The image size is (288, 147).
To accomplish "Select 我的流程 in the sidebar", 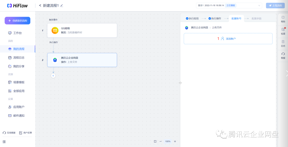I will [x=17, y=49].
